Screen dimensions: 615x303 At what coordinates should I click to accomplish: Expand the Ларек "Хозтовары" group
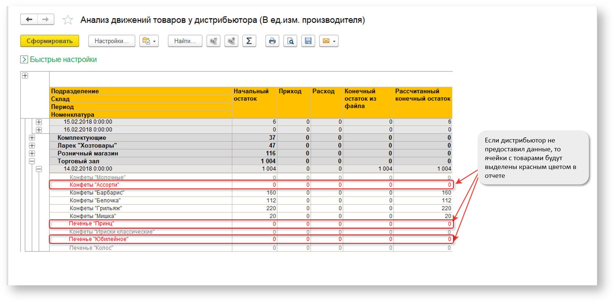click(32, 145)
